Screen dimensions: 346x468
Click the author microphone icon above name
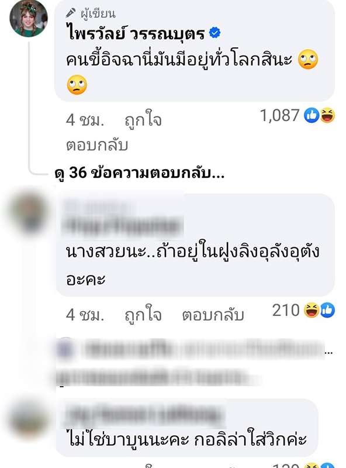click(x=71, y=13)
